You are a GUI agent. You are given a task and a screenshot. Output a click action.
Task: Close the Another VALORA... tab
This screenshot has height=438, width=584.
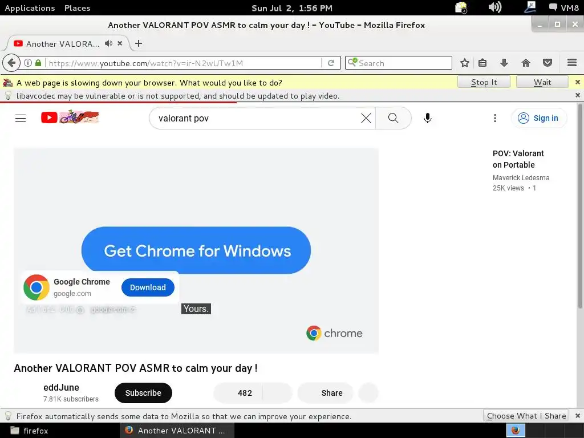tap(120, 43)
